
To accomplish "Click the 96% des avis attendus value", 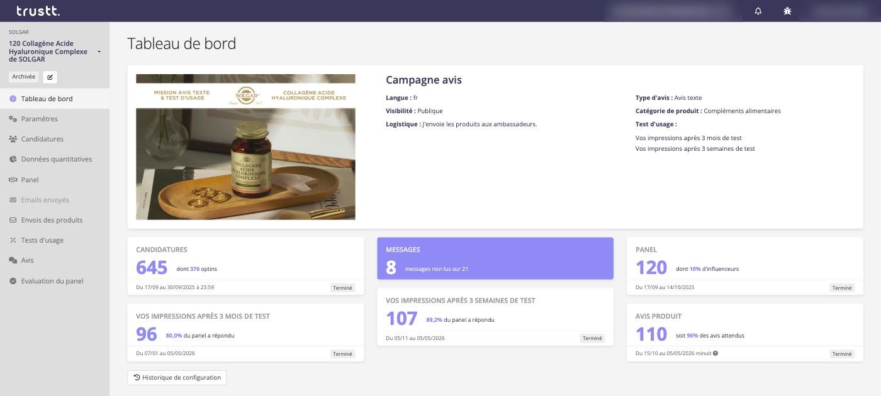I will coord(715,336).
